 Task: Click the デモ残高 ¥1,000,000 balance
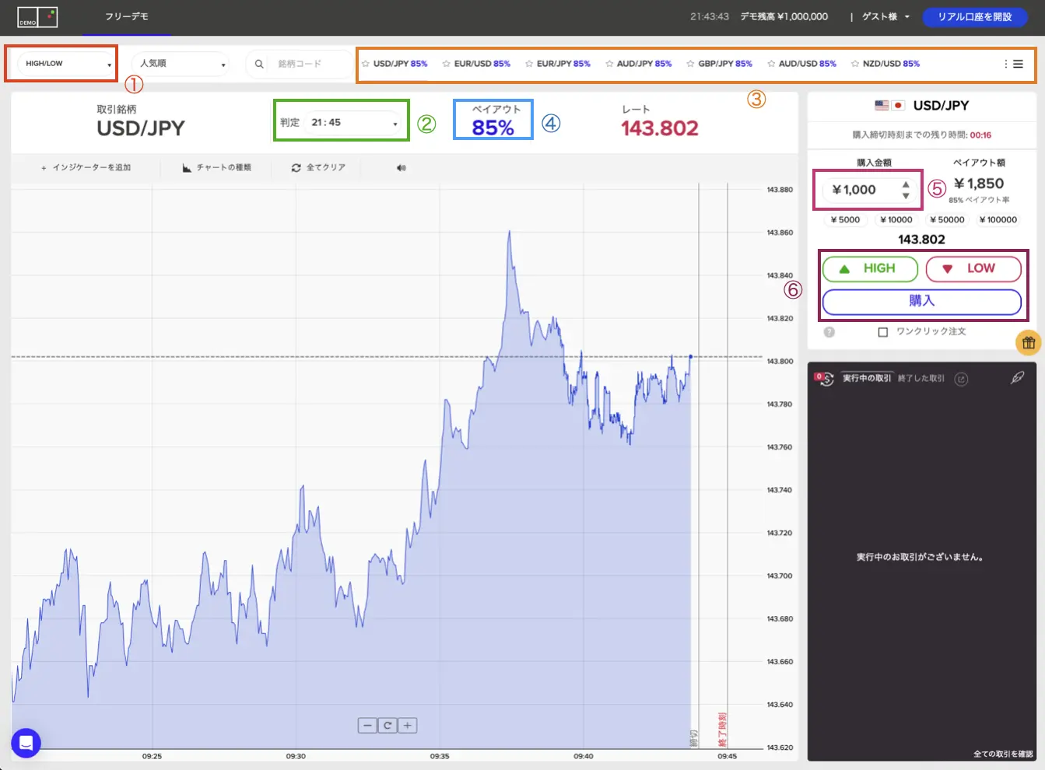784,16
